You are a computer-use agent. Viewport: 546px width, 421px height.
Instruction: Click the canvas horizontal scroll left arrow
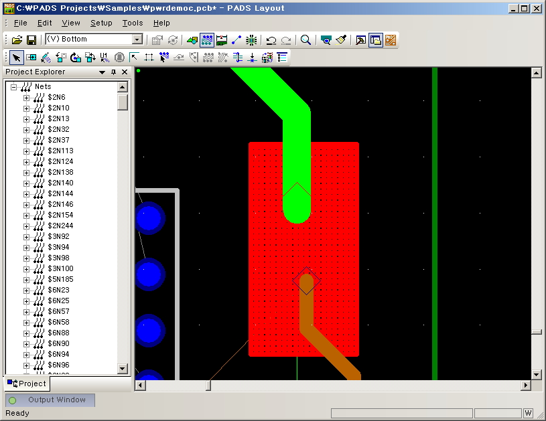tap(140, 385)
